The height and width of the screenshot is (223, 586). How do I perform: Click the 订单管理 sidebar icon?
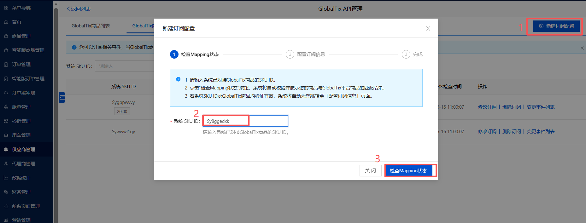tap(6, 64)
